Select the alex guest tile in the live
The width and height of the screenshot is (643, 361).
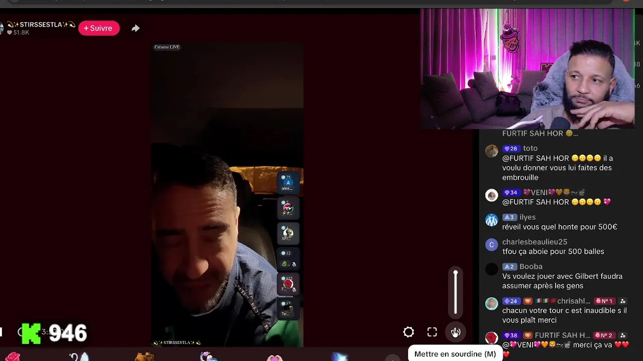[x=288, y=183]
